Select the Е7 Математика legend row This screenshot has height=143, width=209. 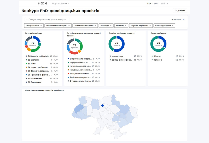(x=42, y=79)
